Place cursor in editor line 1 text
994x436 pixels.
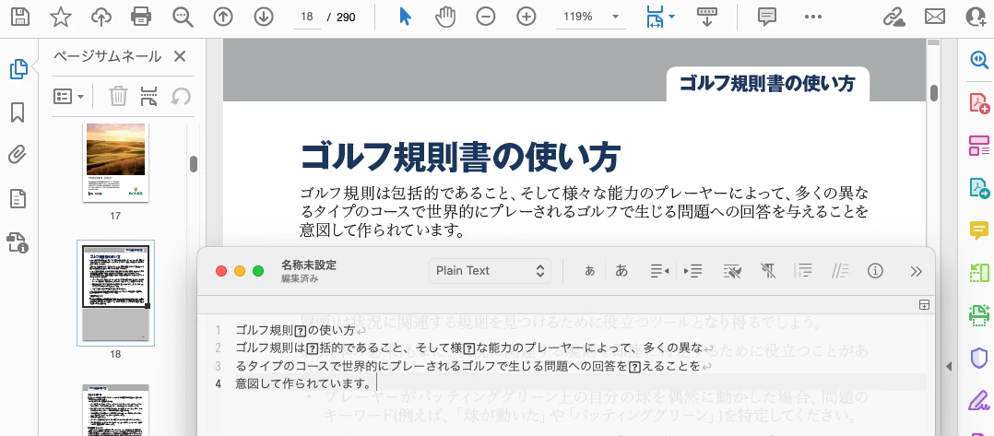point(295,330)
